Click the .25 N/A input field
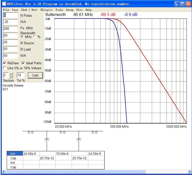Screen dimensions: 192x175 tap(10, 22)
